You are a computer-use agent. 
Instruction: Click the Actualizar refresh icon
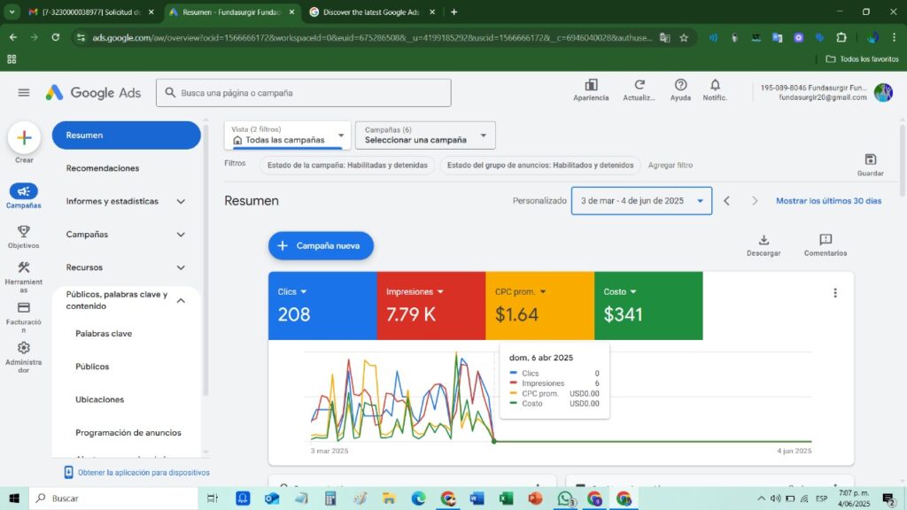pos(639,86)
